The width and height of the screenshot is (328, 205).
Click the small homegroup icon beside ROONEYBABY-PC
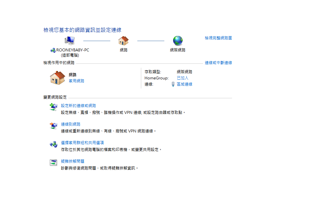(53, 50)
